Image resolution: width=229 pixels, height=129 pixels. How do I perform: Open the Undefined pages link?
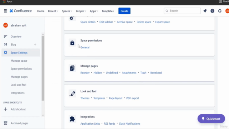[112, 73]
